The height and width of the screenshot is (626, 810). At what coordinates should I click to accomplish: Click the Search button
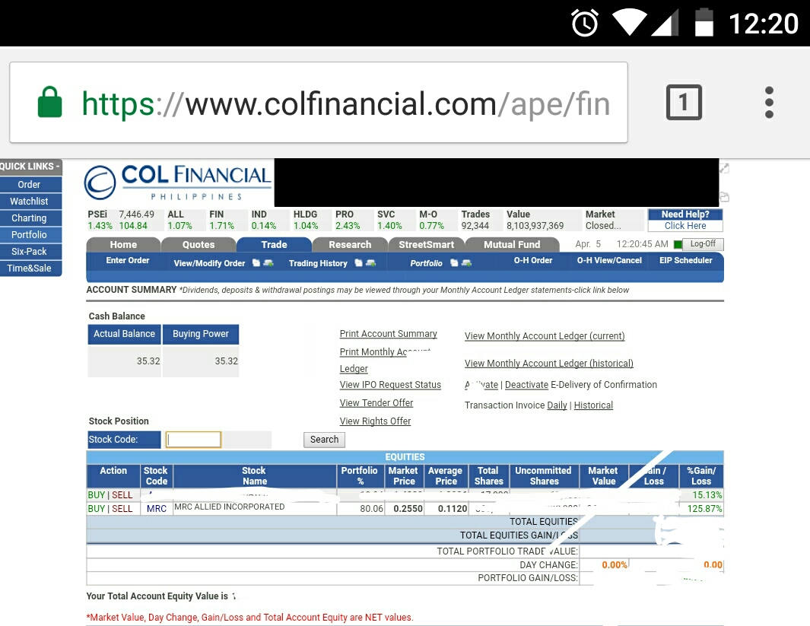(x=324, y=439)
